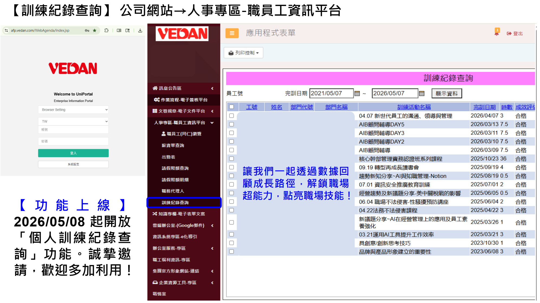Image resolution: width=540 pixels, height=303 pixels.
Task: Check the row for AI顧問輔導DAY5
Action: point(231,124)
